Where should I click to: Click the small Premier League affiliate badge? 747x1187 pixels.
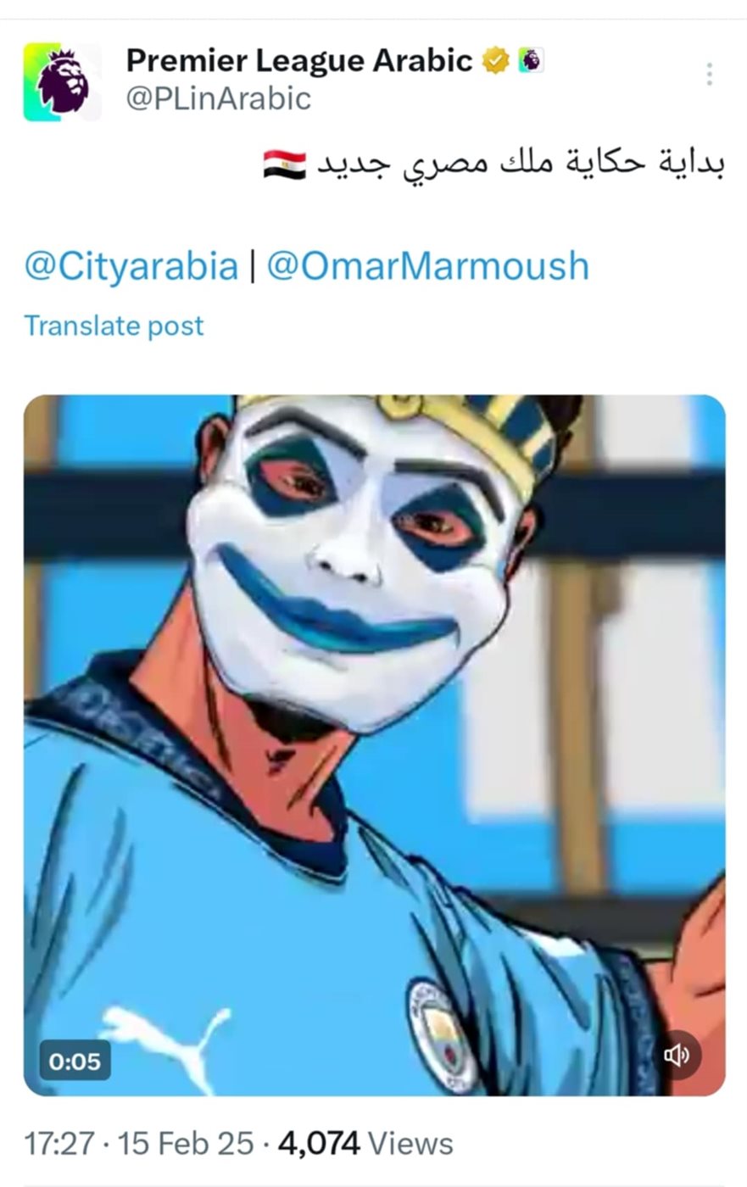click(x=531, y=60)
